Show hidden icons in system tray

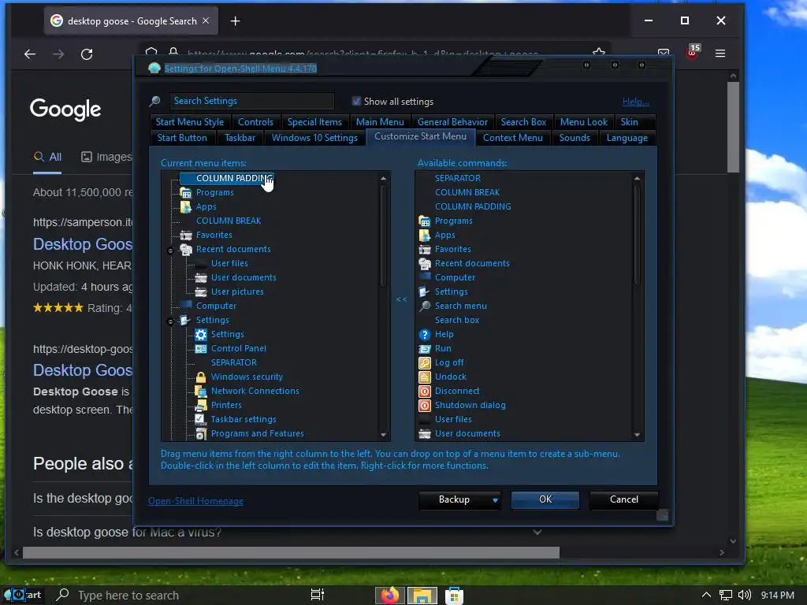click(x=706, y=596)
